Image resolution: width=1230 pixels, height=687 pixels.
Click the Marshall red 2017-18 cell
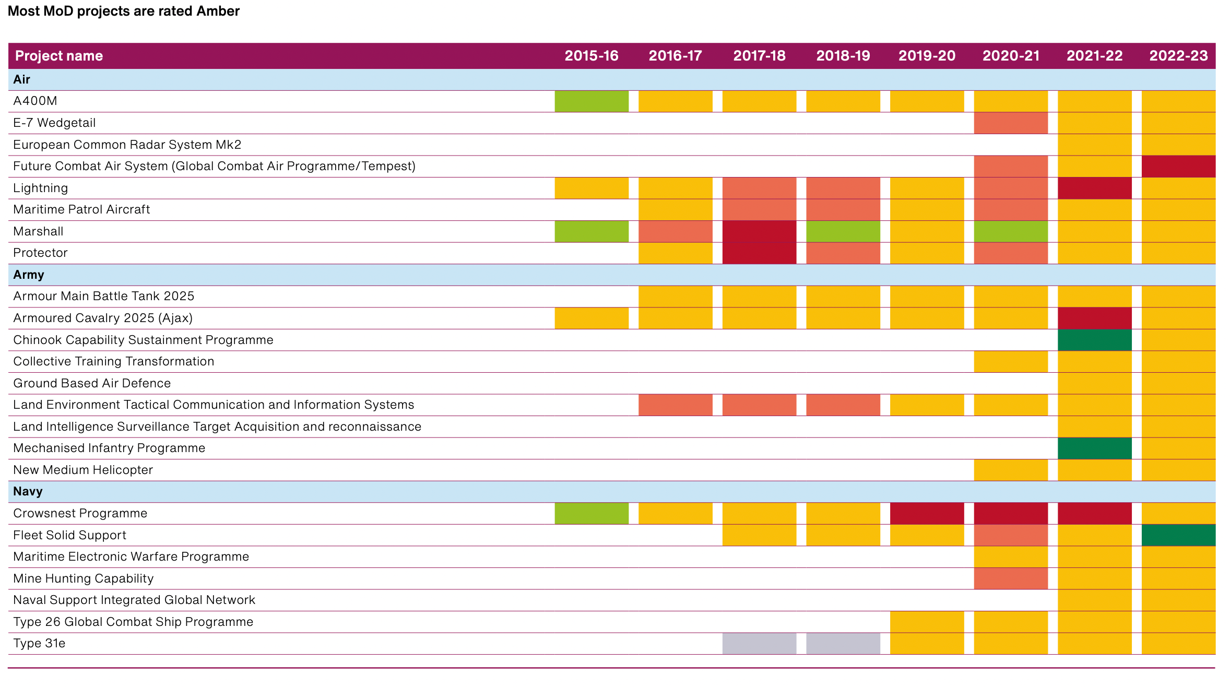coord(759,231)
